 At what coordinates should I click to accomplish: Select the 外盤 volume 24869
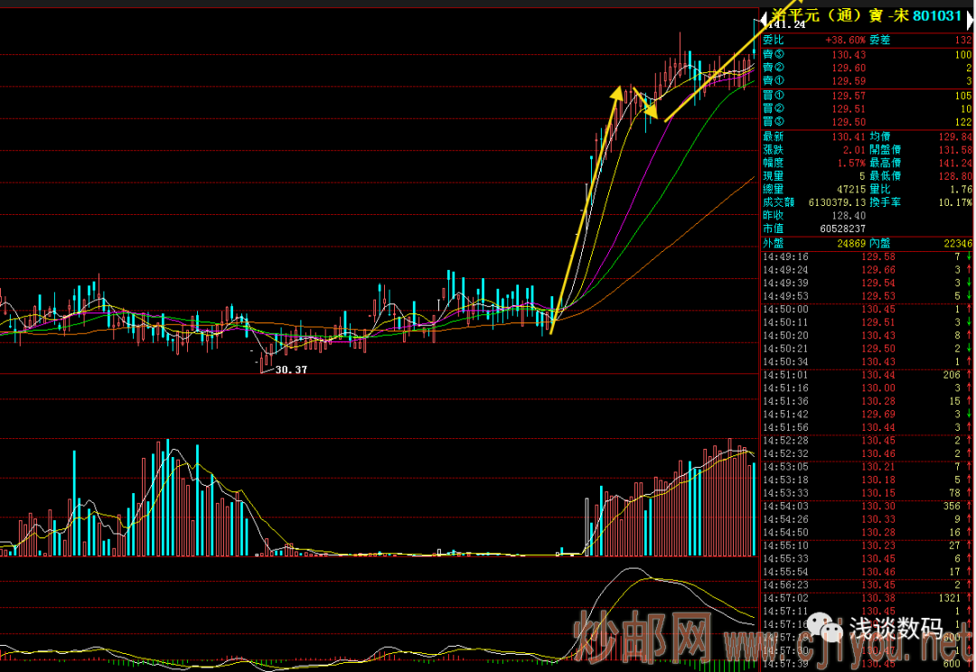click(x=850, y=243)
